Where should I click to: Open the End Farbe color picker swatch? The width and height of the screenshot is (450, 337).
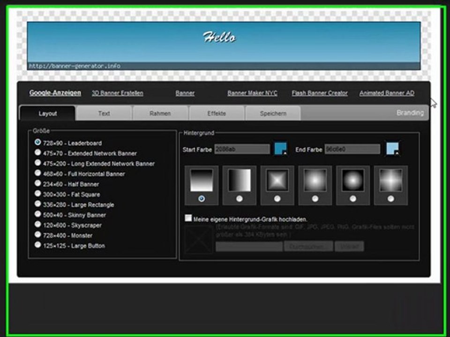pos(392,149)
